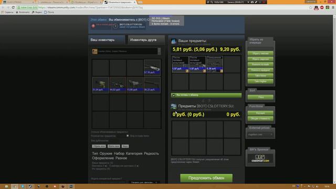Click the first Functions button
The image size is (336, 189).
point(260,113)
